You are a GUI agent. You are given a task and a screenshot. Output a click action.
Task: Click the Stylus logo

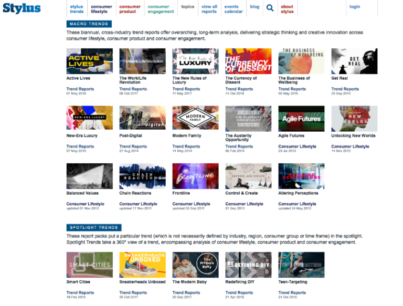click(x=22, y=8)
